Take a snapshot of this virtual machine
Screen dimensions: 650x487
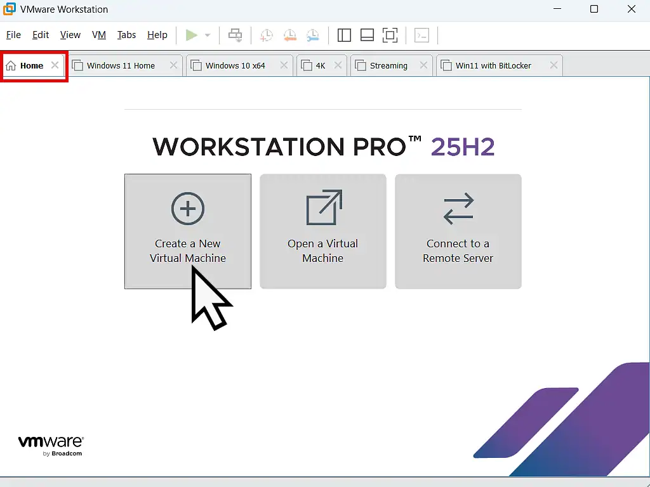267,35
